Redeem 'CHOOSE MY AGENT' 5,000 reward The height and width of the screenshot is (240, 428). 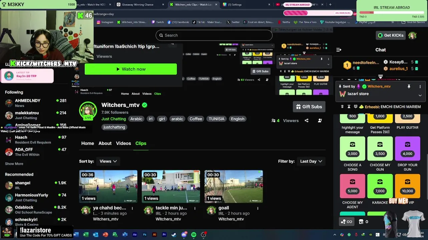tap(352, 186)
